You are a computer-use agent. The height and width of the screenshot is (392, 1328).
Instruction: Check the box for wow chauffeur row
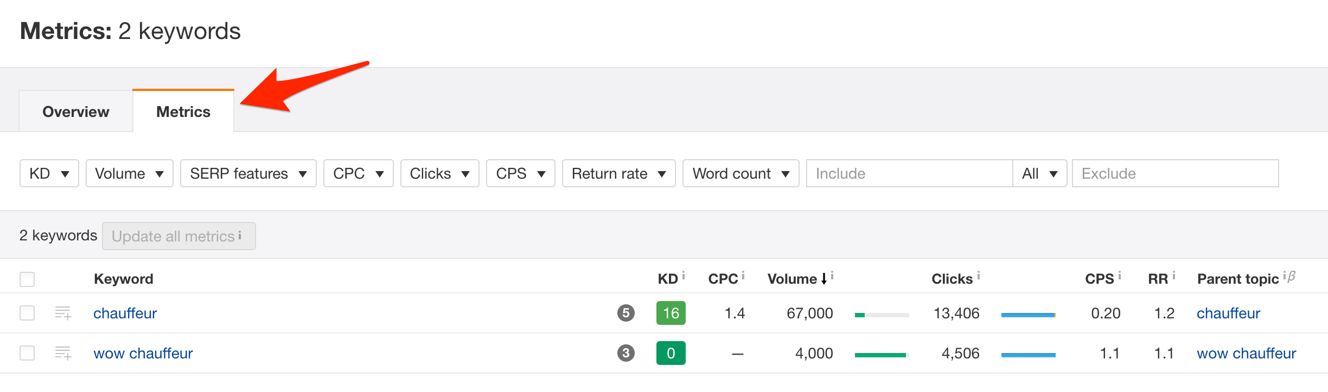27,353
